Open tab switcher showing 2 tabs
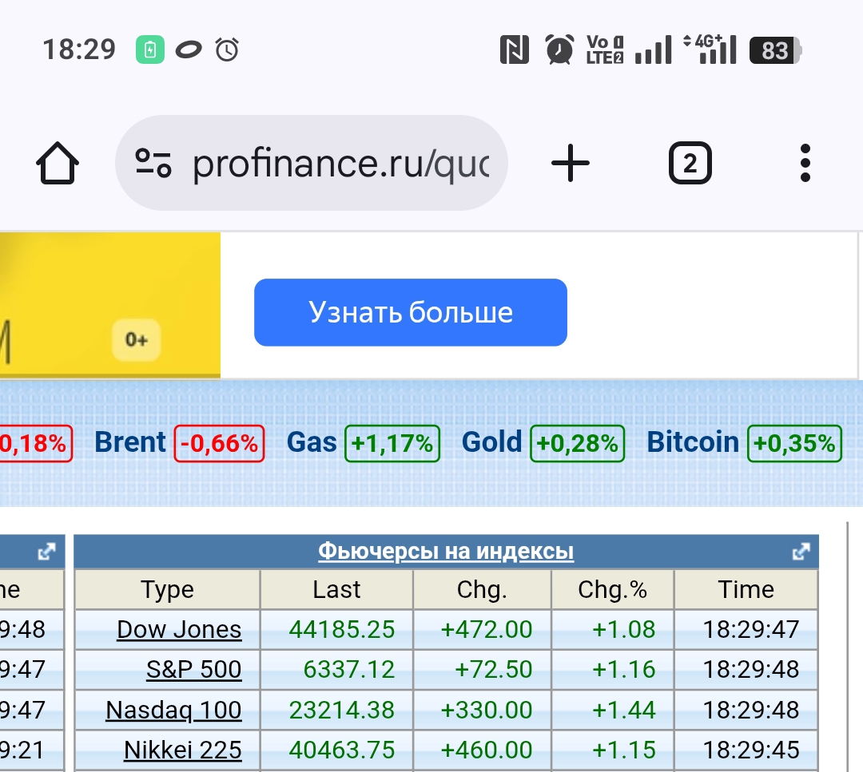Screen dimensions: 863x772 pos(690,164)
